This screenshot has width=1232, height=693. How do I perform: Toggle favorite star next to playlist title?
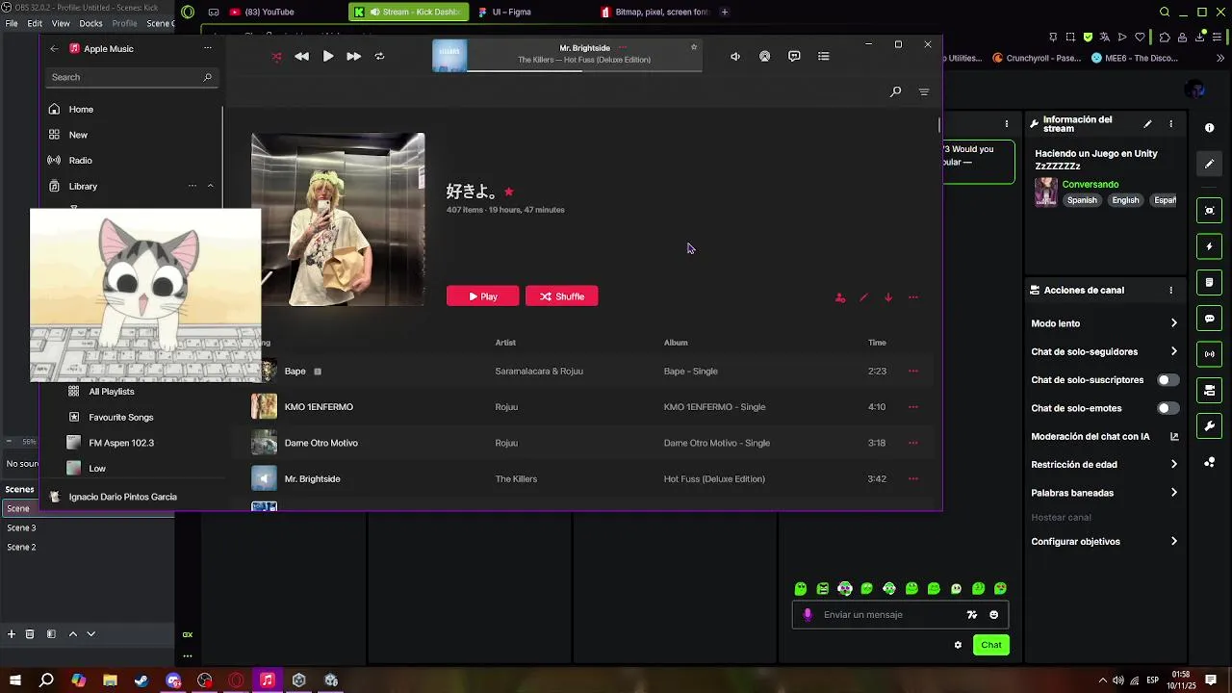tap(508, 192)
